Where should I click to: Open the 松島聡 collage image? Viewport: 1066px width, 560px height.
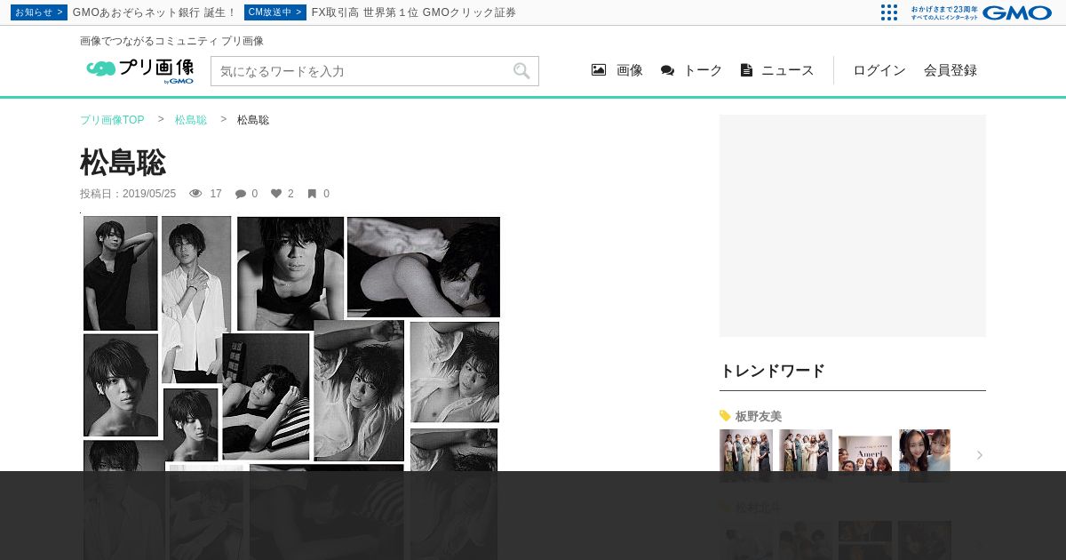[x=291, y=387]
